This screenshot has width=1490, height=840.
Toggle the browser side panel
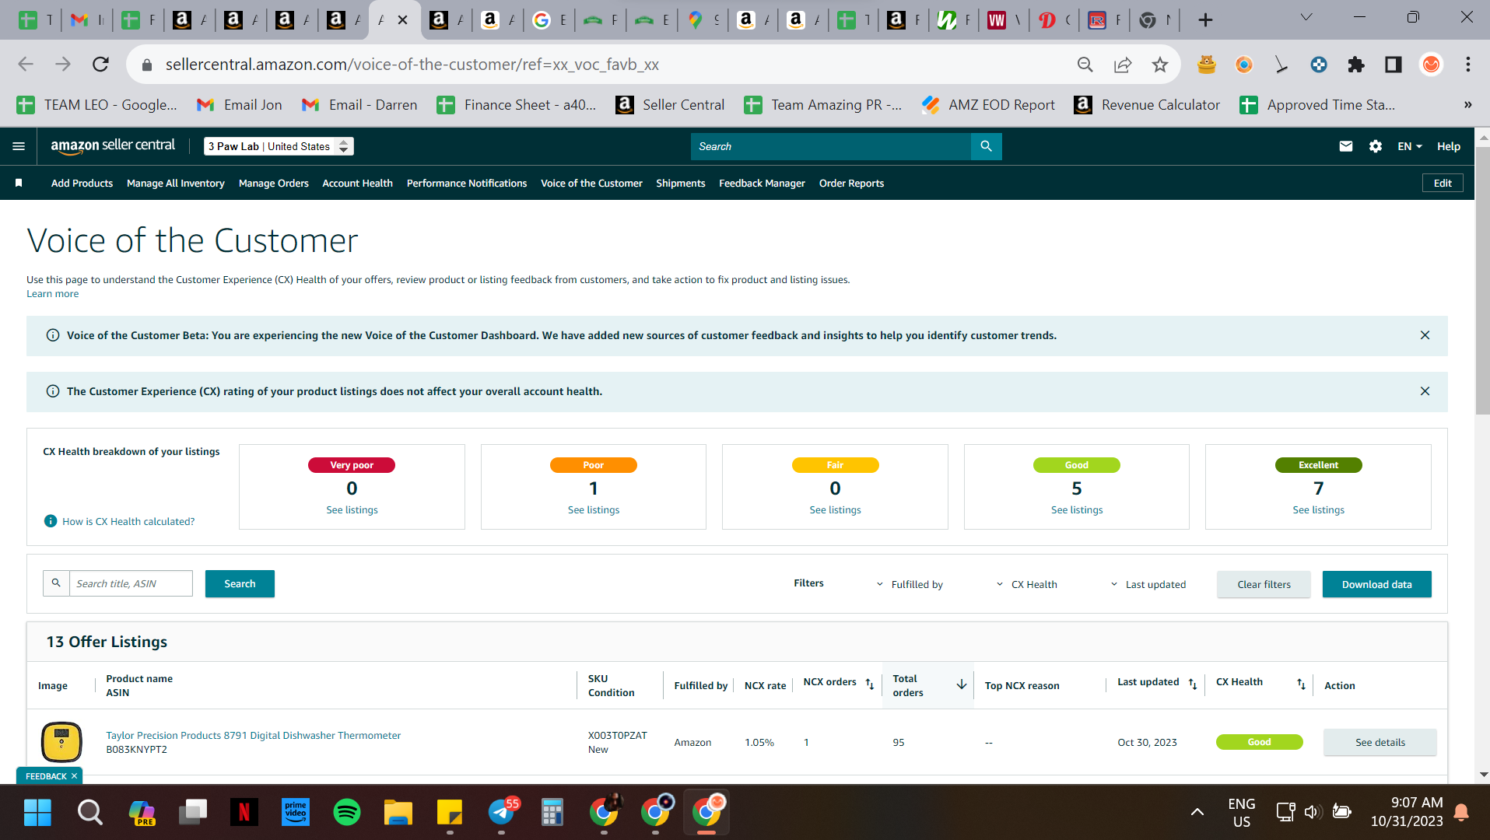point(1394,65)
